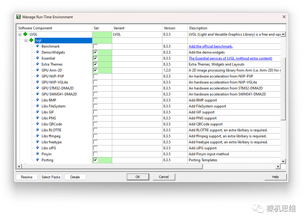
Task: Click the blue gem icon next to GPU SWM341-DMA2D
Action: point(37,94)
